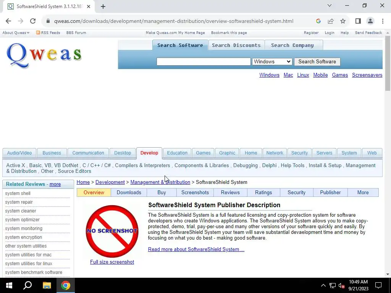Image resolution: width=391 pixels, height=293 pixels.
Task: Click the Google icon in address bar
Action: 318,21
